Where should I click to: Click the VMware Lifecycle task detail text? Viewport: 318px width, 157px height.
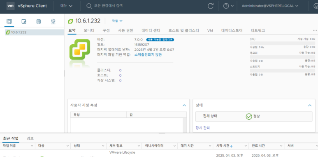click(x=122, y=152)
